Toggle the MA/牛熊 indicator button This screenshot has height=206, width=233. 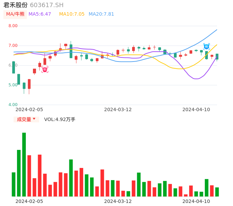(15, 14)
